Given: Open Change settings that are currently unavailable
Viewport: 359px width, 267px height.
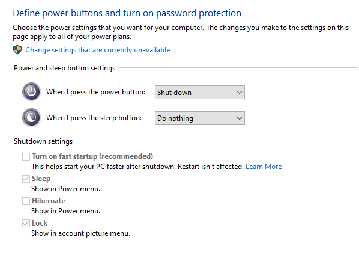Looking at the screenshot, I should click(x=97, y=50).
